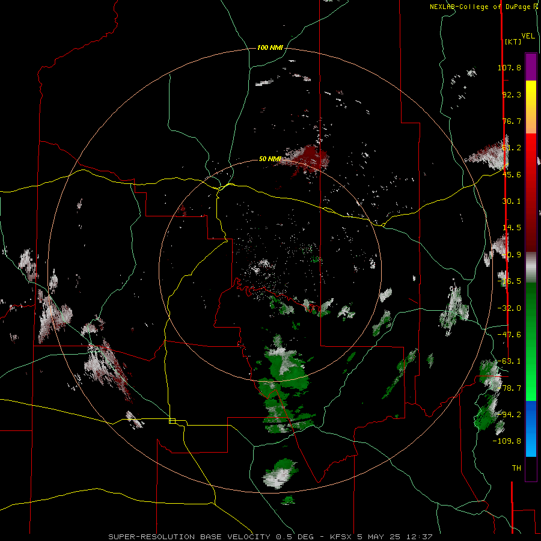Click the 45.6 scale value

point(512,174)
